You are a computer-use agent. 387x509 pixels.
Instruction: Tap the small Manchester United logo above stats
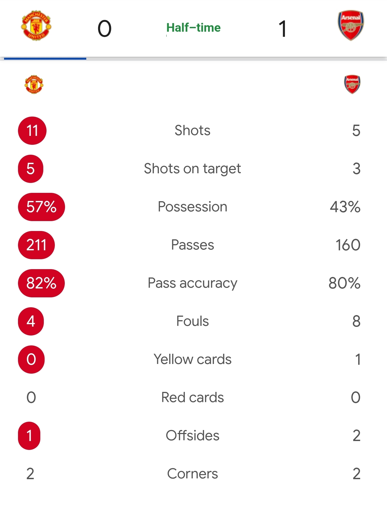(x=34, y=84)
